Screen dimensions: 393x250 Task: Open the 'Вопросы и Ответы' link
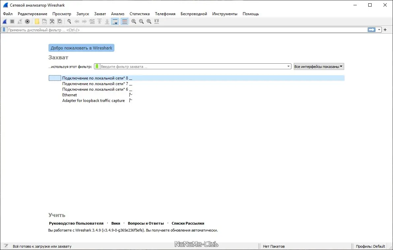pyautogui.click(x=146, y=223)
